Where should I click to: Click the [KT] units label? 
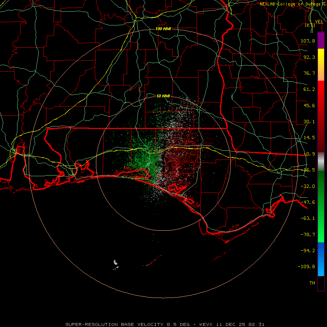tap(310, 25)
